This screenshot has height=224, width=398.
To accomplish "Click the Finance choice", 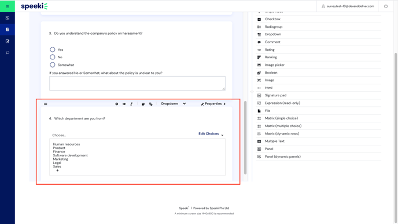I will click(59, 151).
